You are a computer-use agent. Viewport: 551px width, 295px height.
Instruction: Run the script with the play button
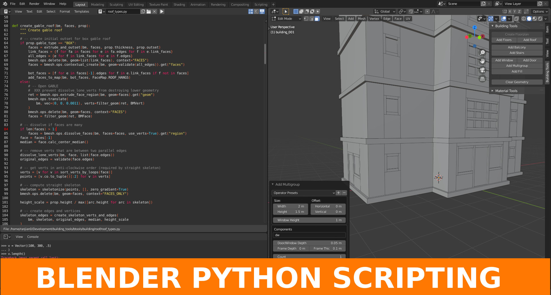click(x=162, y=11)
